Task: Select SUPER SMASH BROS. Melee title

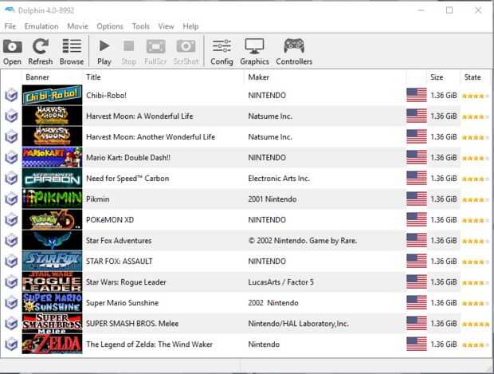Action: [132, 324]
